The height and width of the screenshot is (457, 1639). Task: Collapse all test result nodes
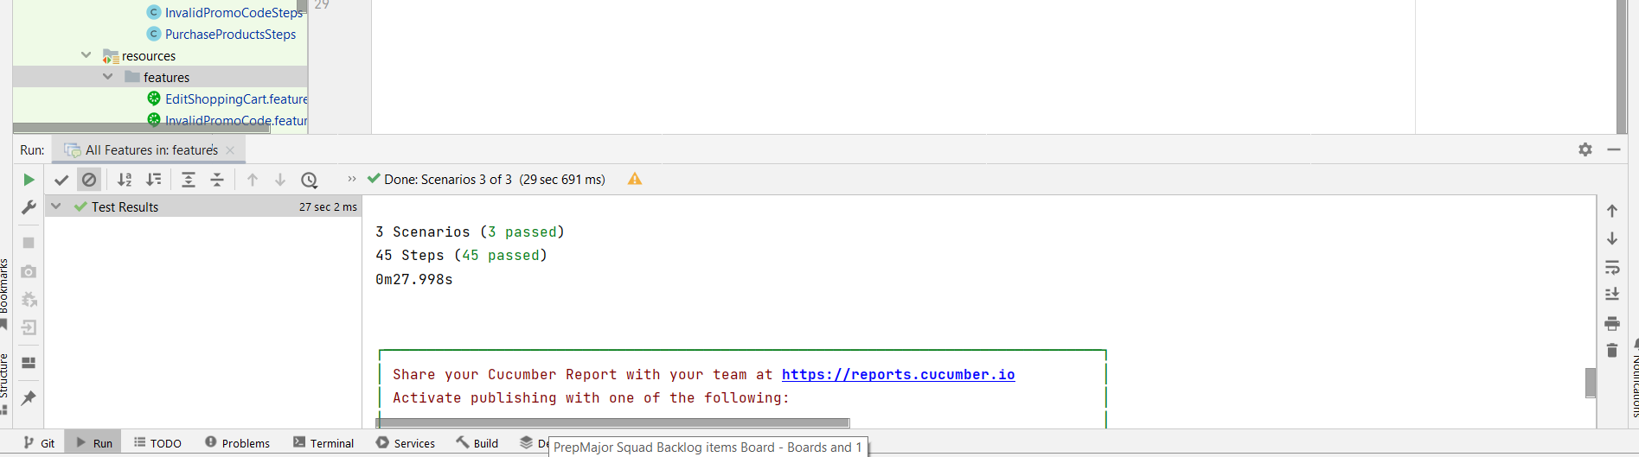tap(217, 180)
